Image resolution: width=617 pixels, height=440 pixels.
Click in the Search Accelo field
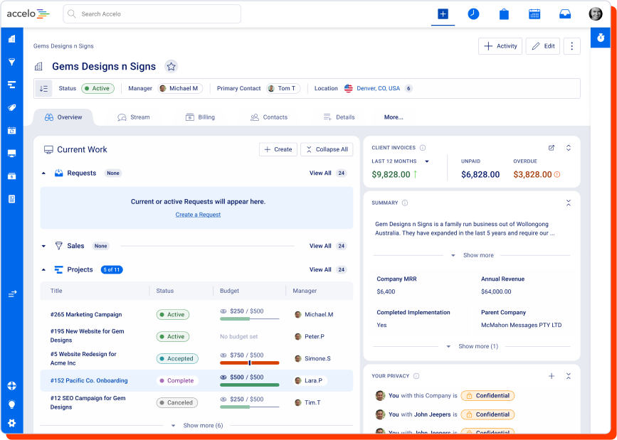click(x=152, y=14)
